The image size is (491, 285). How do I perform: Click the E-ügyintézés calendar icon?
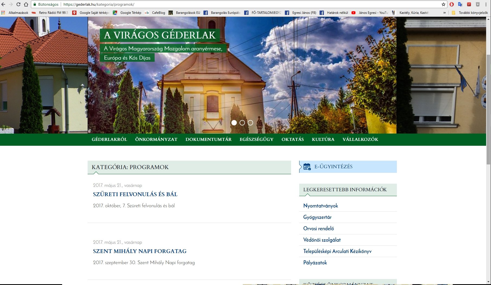(x=307, y=167)
